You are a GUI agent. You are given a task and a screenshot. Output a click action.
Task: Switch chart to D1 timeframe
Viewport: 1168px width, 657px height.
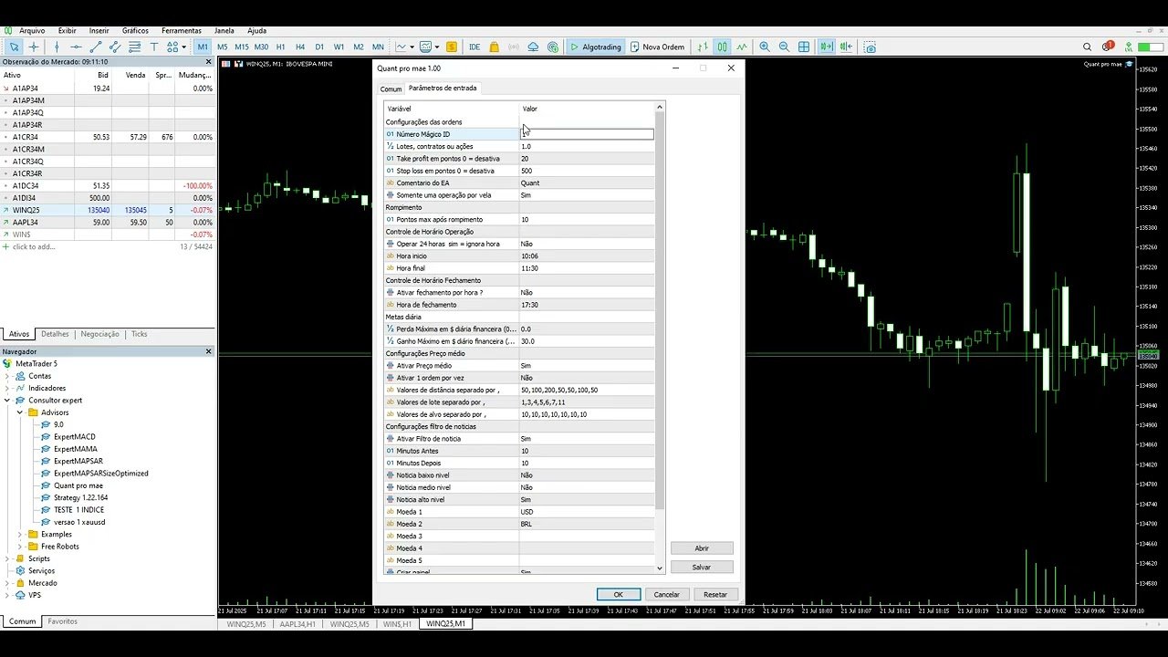tap(319, 47)
